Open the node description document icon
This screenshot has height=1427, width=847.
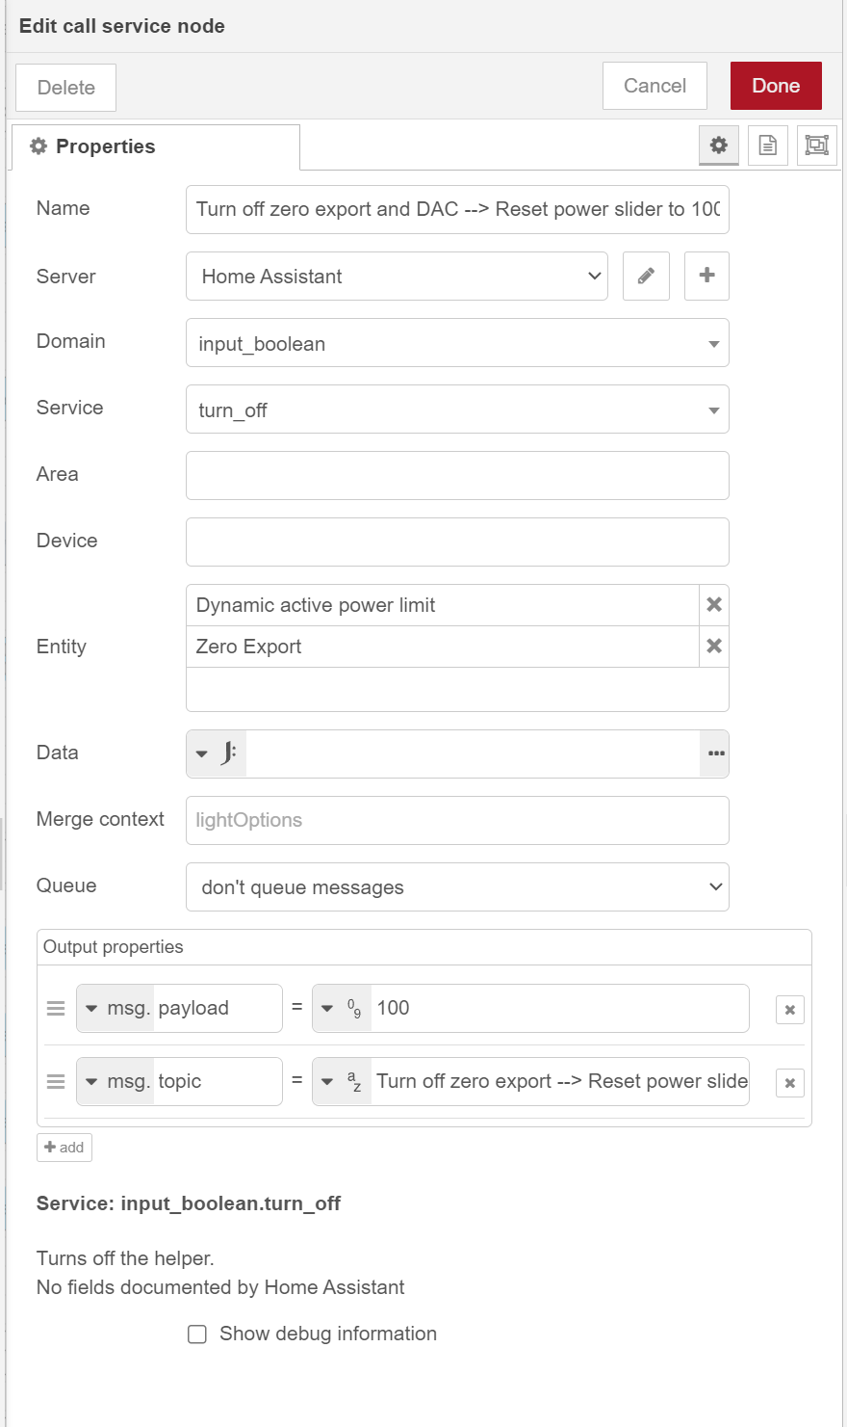point(767,145)
